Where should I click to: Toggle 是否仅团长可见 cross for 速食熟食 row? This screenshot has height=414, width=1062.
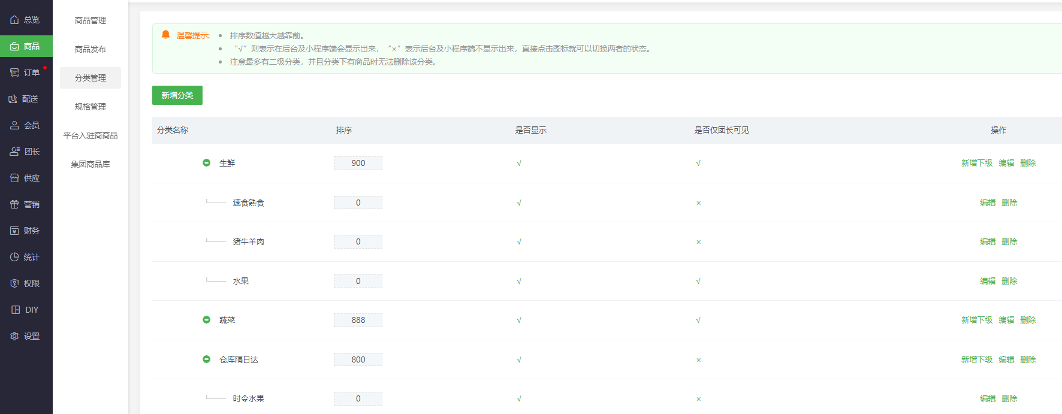click(x=698, y=203)
